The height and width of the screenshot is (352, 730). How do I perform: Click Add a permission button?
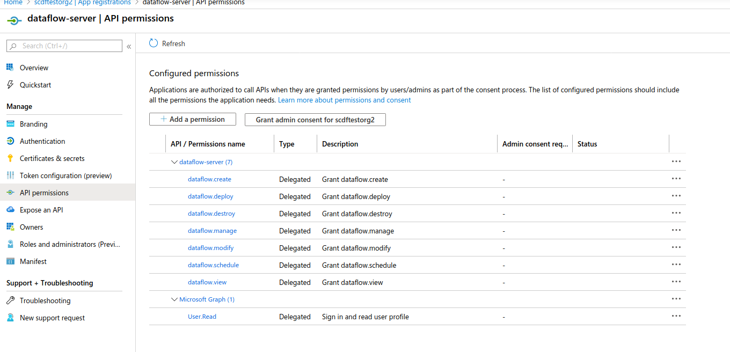(192, 119)
